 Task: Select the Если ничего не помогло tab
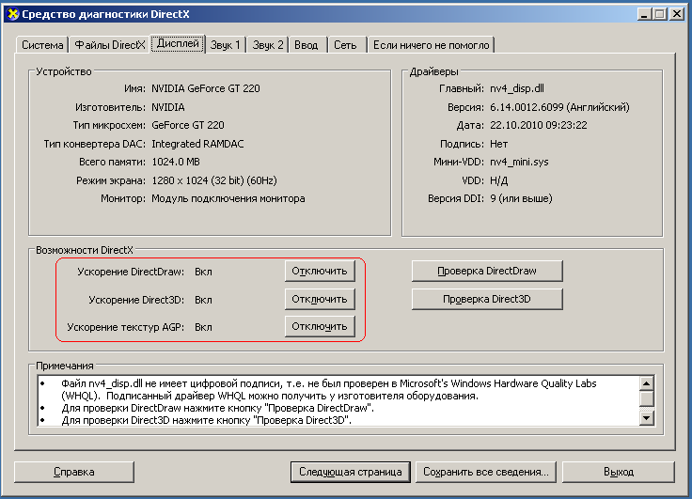click(431, 45)
